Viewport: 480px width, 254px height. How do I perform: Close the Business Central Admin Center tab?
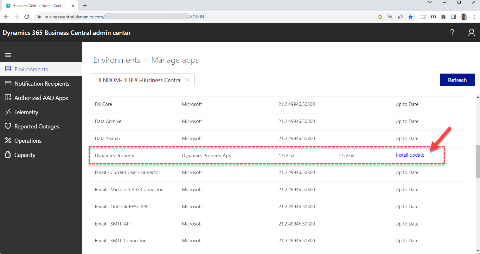point(73,6)
